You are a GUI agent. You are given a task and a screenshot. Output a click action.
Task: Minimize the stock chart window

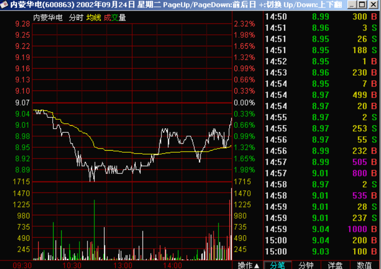click(352, 5)
